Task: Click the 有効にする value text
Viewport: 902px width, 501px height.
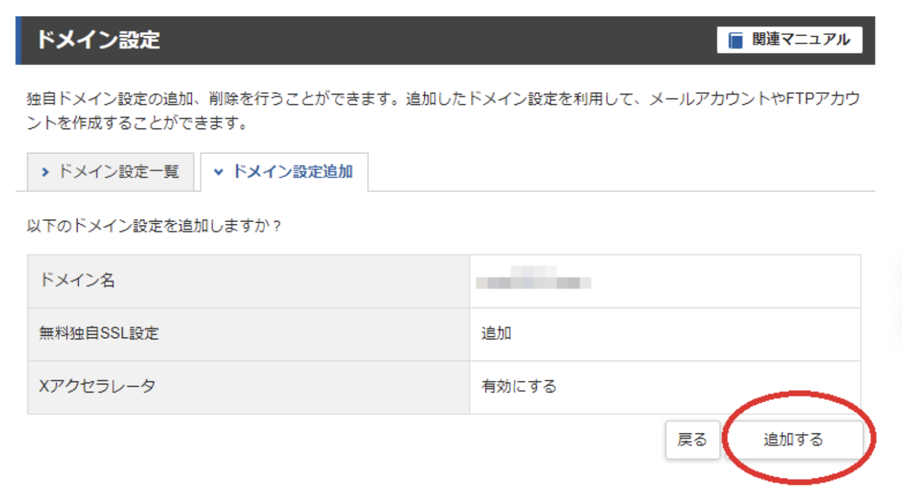Action: [x=518, y=387]
